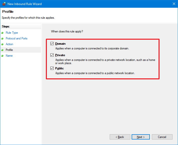Click 'When does this rule apply?' text
Viewport: 178px width, 145px height.
click(x=67, y=31)
